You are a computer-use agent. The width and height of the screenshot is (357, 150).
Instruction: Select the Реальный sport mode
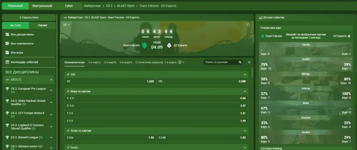pos(15,6)
